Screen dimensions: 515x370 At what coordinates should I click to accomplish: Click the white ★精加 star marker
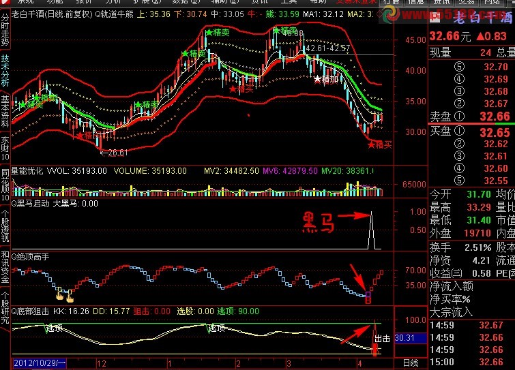tap(326, 79)
